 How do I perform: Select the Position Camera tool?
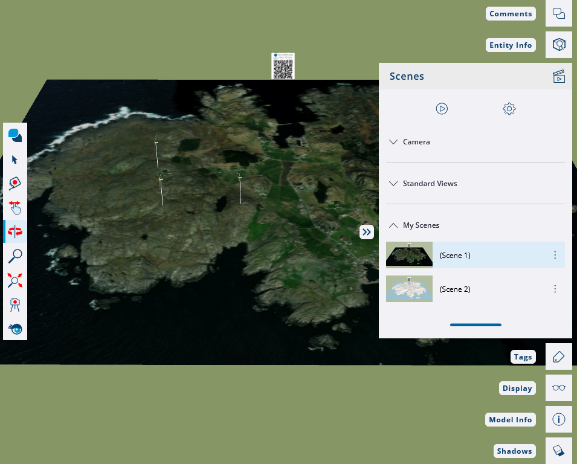point(15,304)
